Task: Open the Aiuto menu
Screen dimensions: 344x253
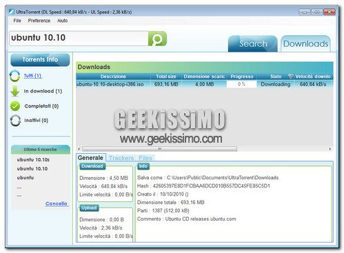Action: click(62, 21)
